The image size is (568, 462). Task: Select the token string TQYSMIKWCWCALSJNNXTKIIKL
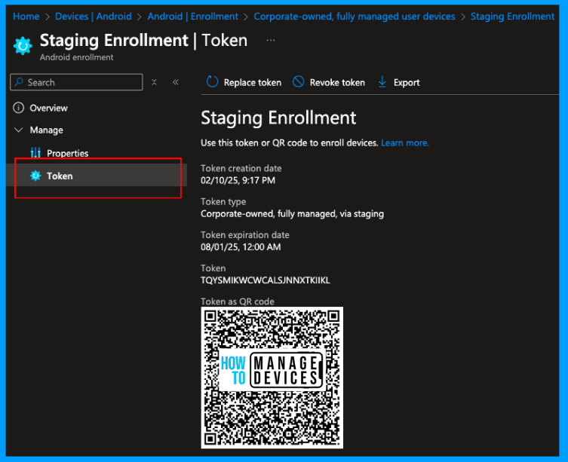coord(266,280)
